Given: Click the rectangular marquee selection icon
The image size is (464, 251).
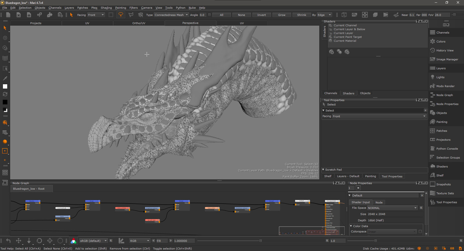Looking at the screenshot, I should [111, 15].
